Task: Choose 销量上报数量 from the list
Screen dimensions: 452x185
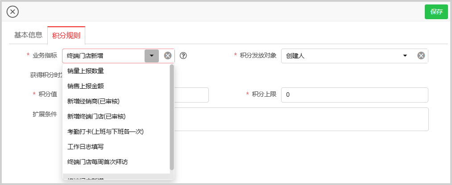Action: pyautogui.click(x=86, y=70)
